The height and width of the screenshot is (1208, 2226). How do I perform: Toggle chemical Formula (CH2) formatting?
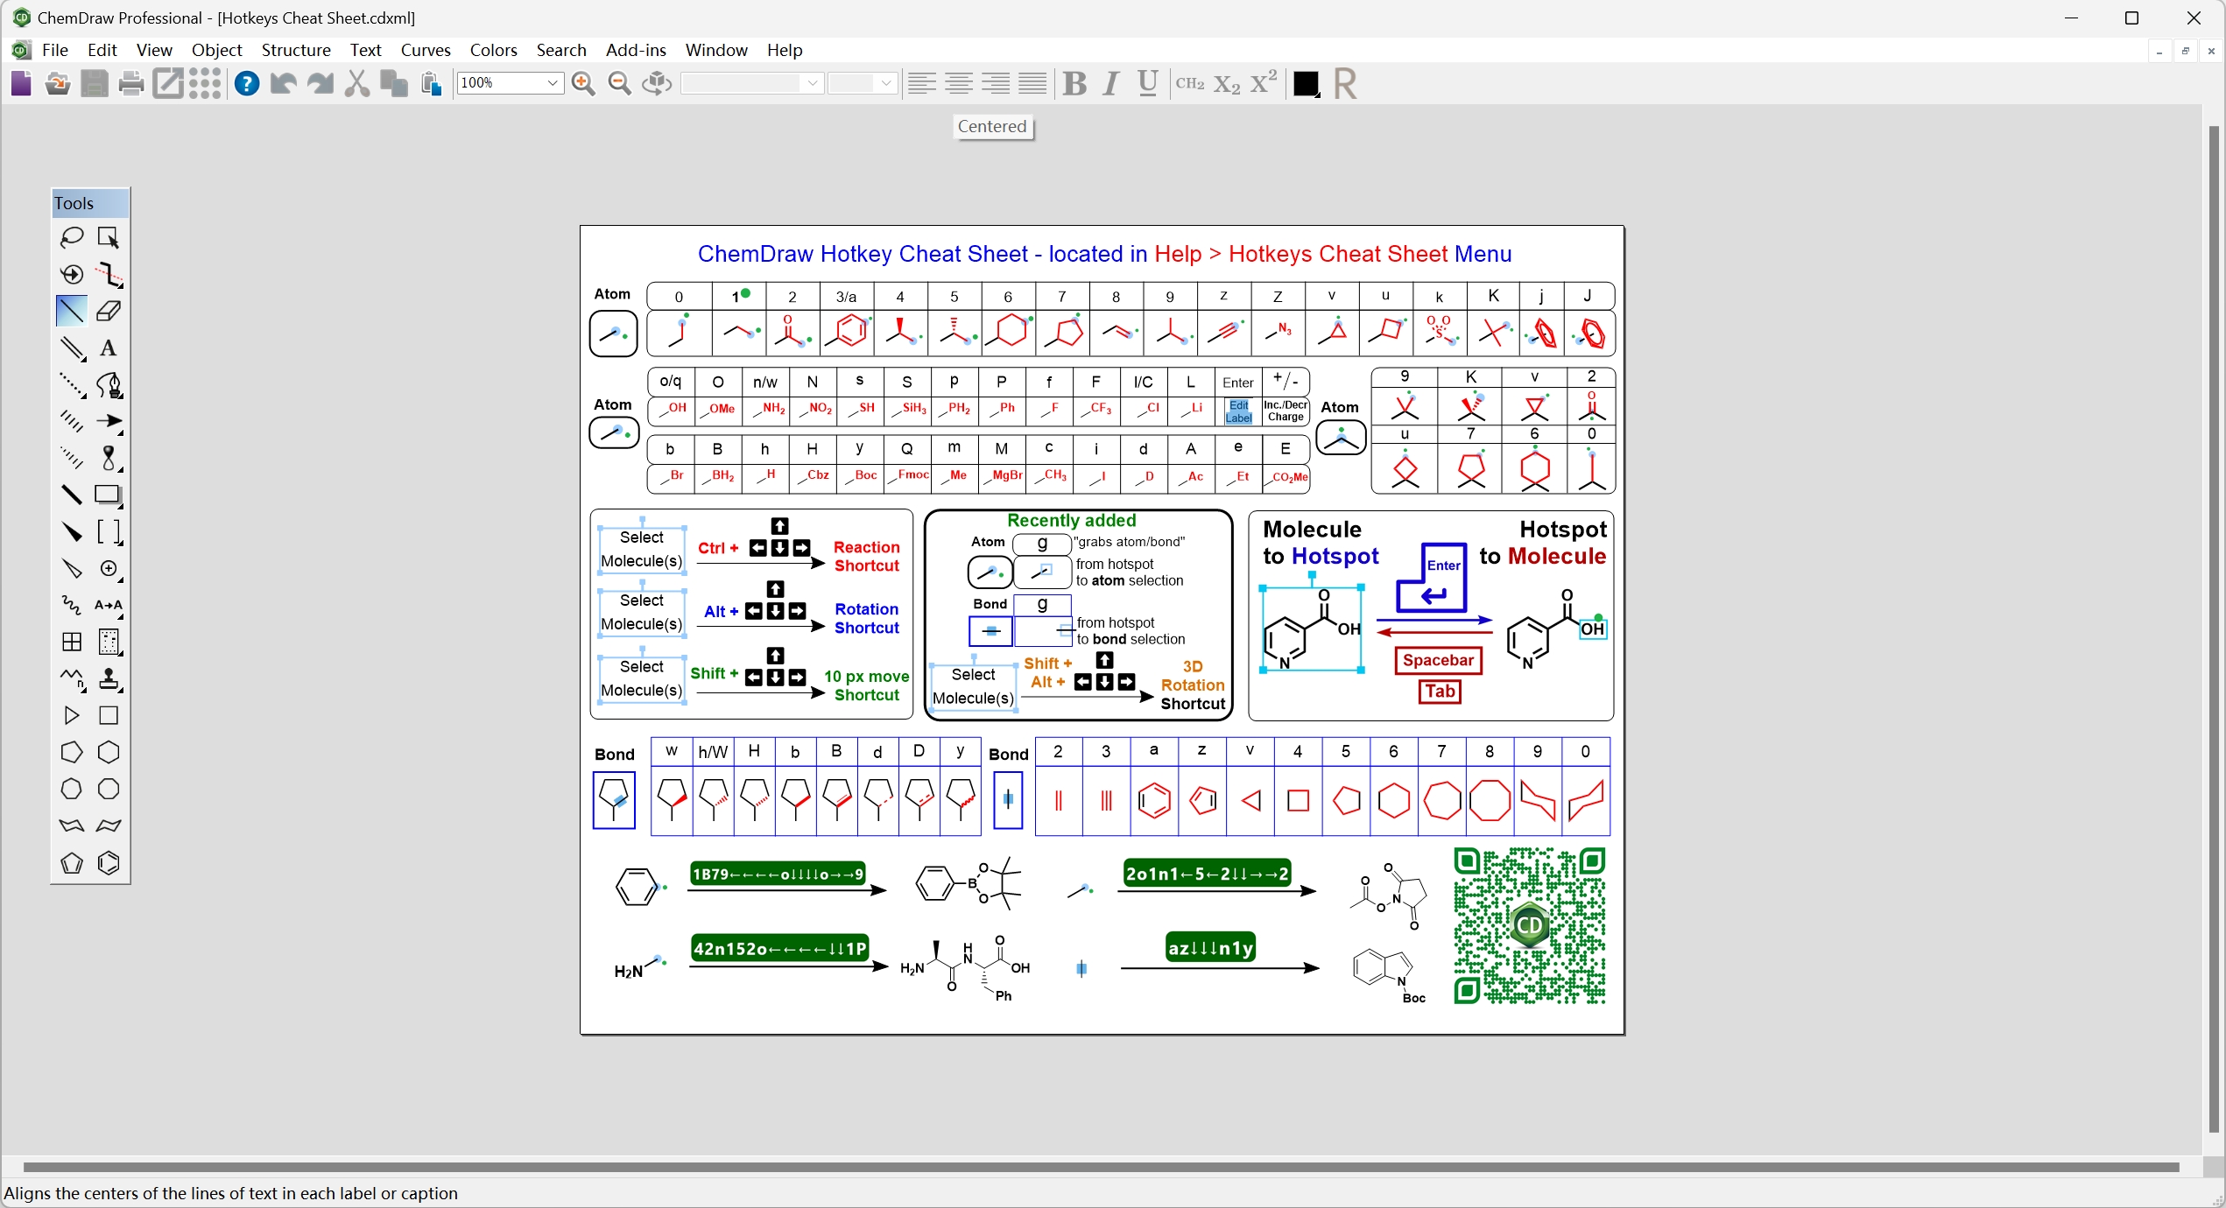point(1190,83)
